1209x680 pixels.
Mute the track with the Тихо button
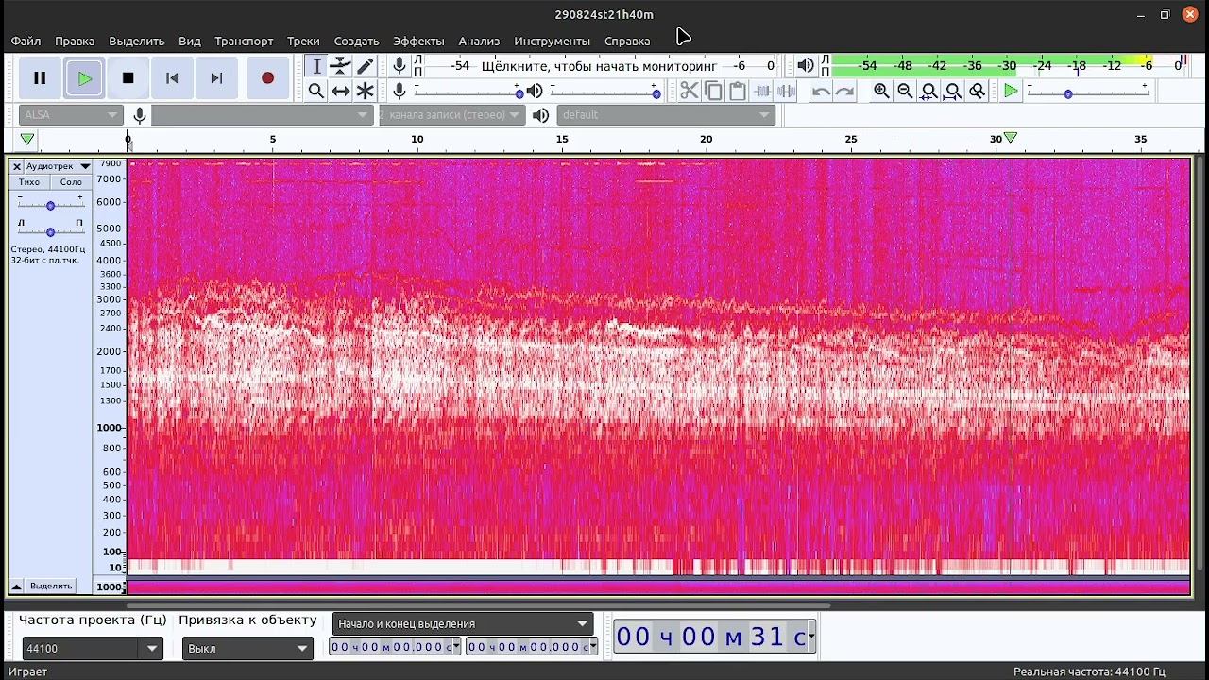pyautogui.click(x=29, y=182)
